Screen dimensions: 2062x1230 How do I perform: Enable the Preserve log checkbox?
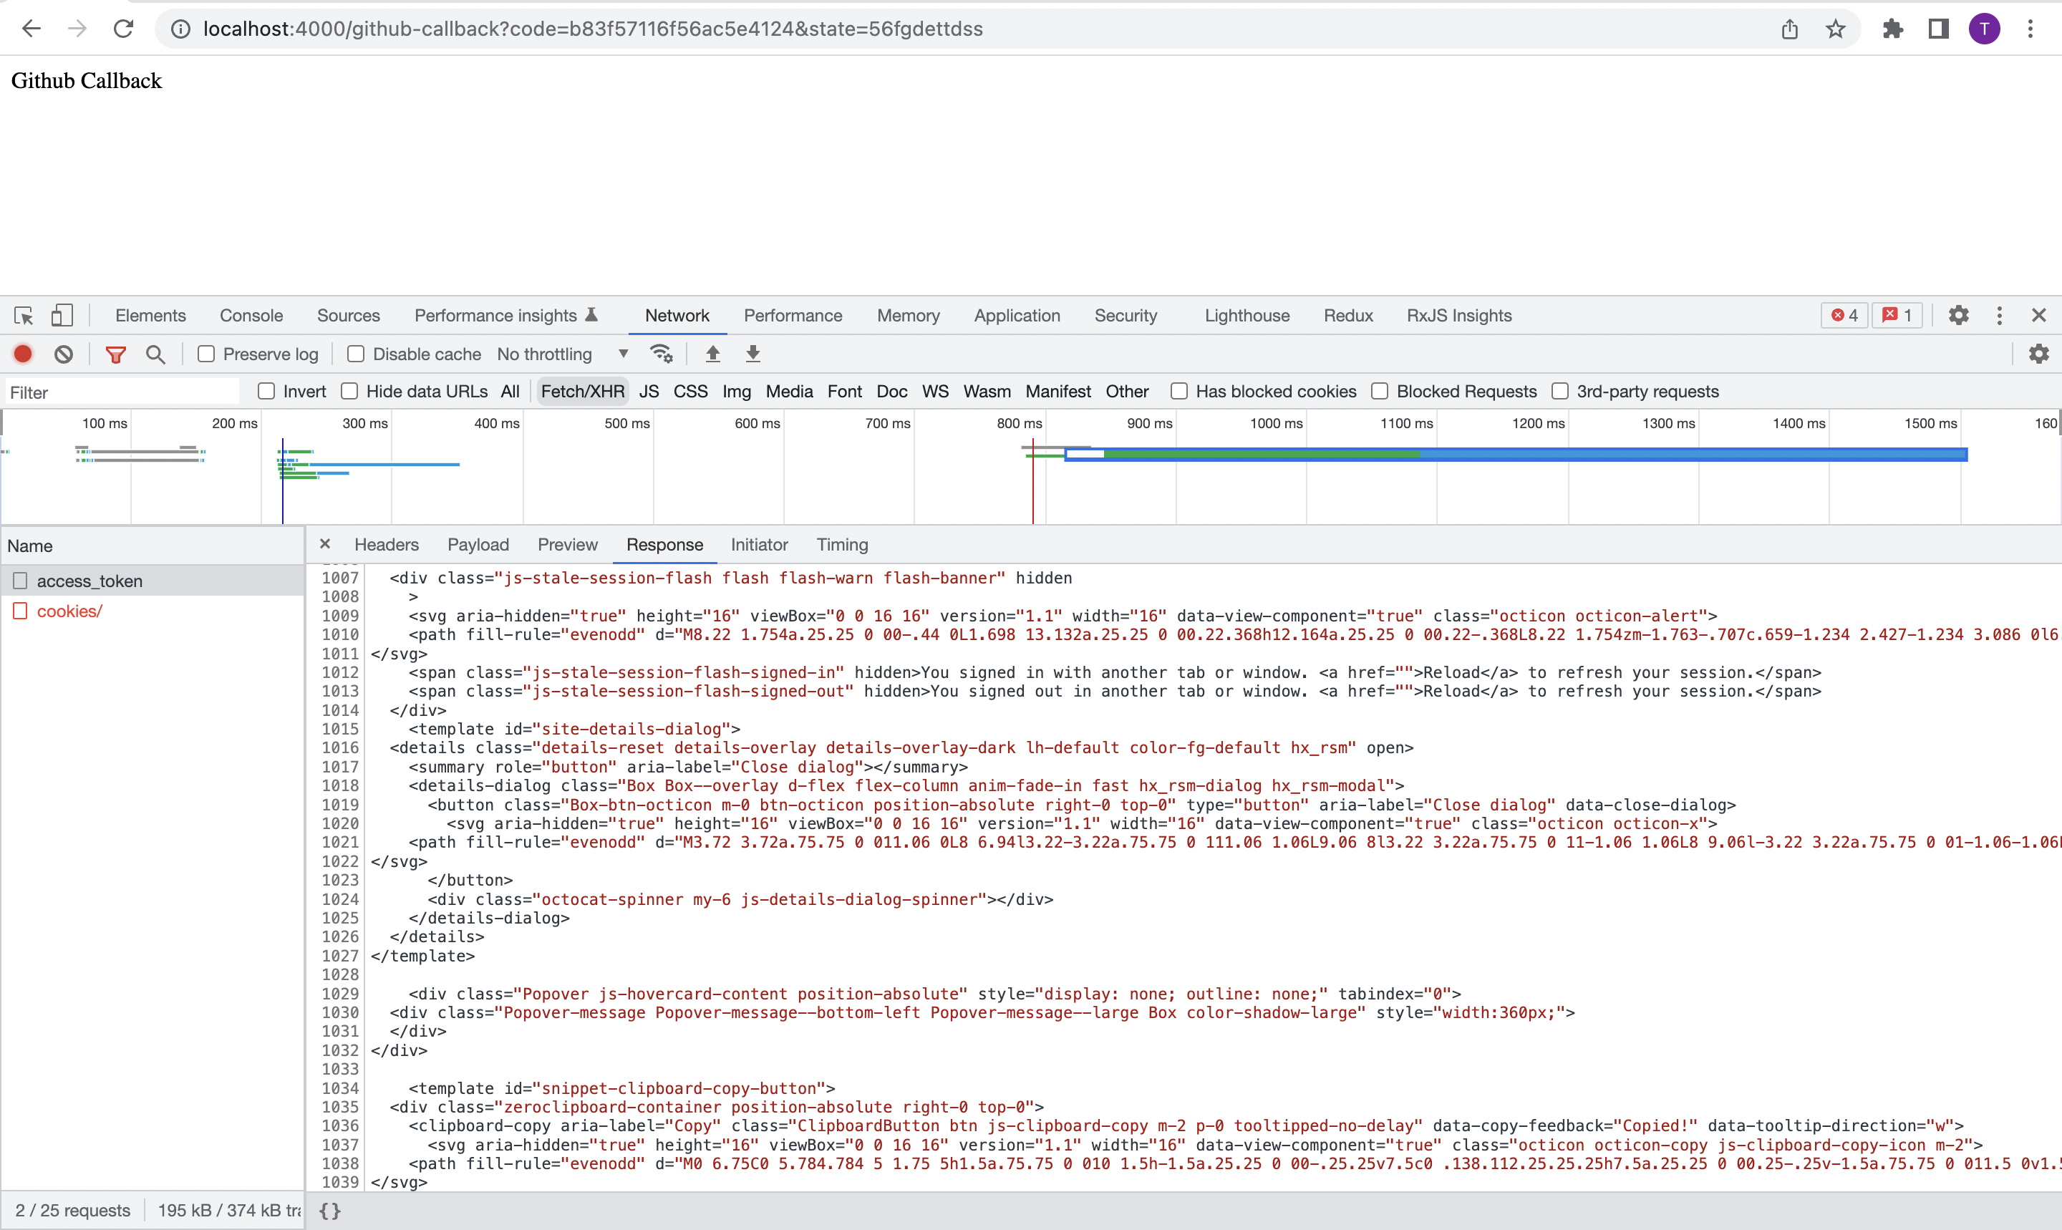point(206,354)
